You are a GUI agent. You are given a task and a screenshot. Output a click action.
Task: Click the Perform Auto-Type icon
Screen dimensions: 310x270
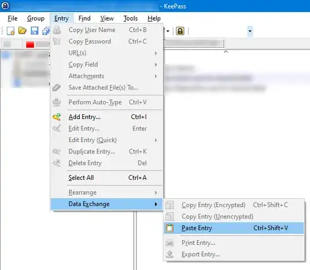pos(57,102)
